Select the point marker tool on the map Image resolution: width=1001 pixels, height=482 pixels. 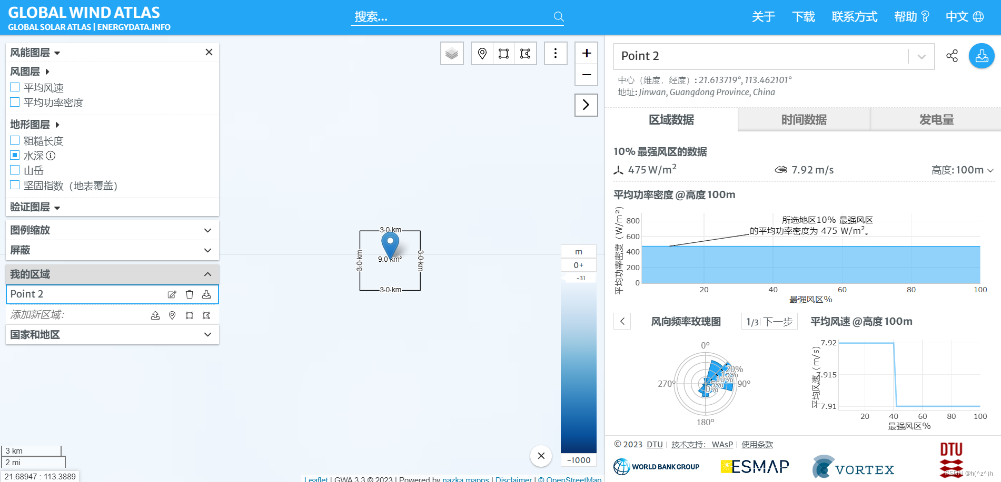pyautogui.click(x=482, y=53)
